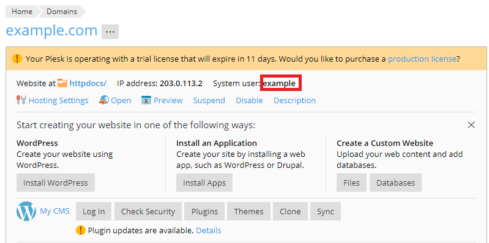Dismiss the website creation suggestions panel
Viewport: 489px width, 243px height.
click(x=471, y=125)
